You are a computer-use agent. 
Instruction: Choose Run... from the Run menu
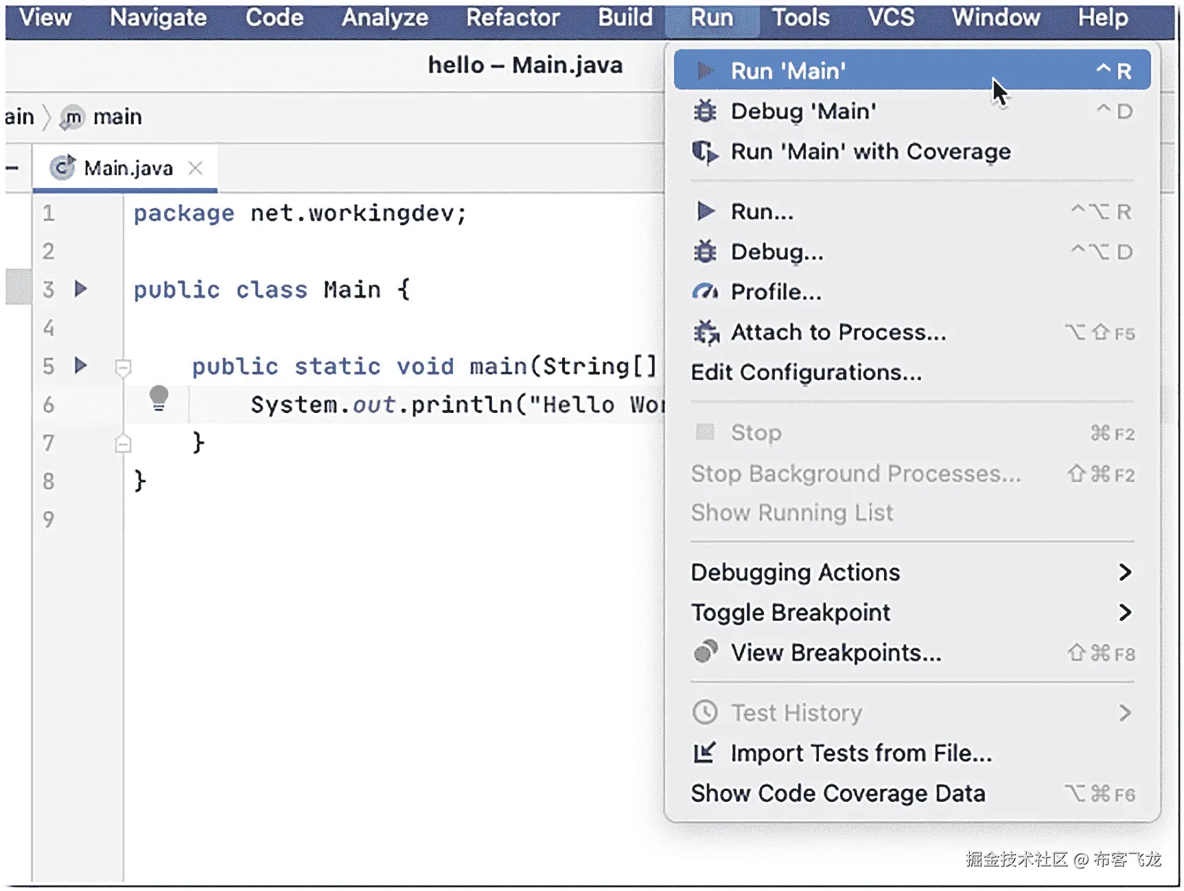pos(912,211)
